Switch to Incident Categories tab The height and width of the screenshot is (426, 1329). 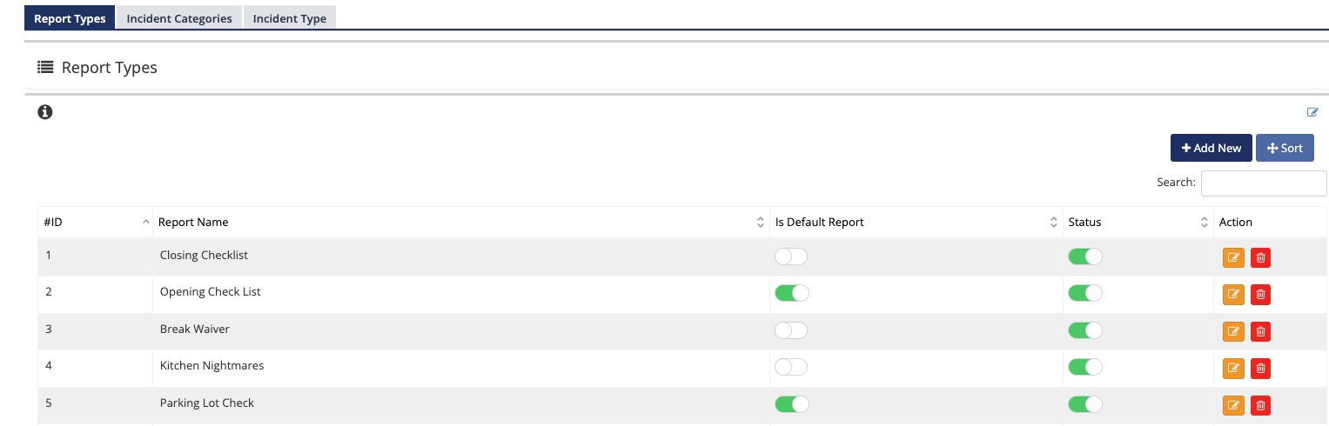tap(179, 18)
